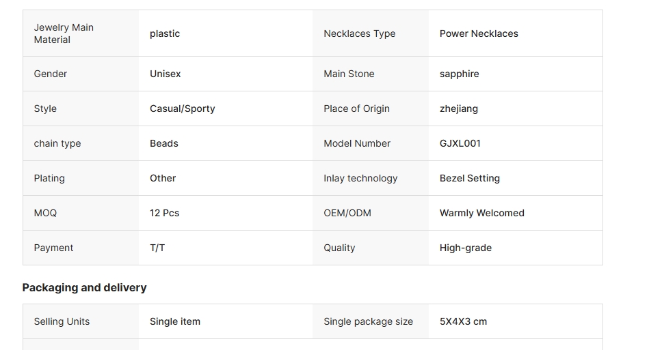Select the 'zhejiang' origin value
The height and width of the screenshot is (350, 649).
click(x=458, y=108)
